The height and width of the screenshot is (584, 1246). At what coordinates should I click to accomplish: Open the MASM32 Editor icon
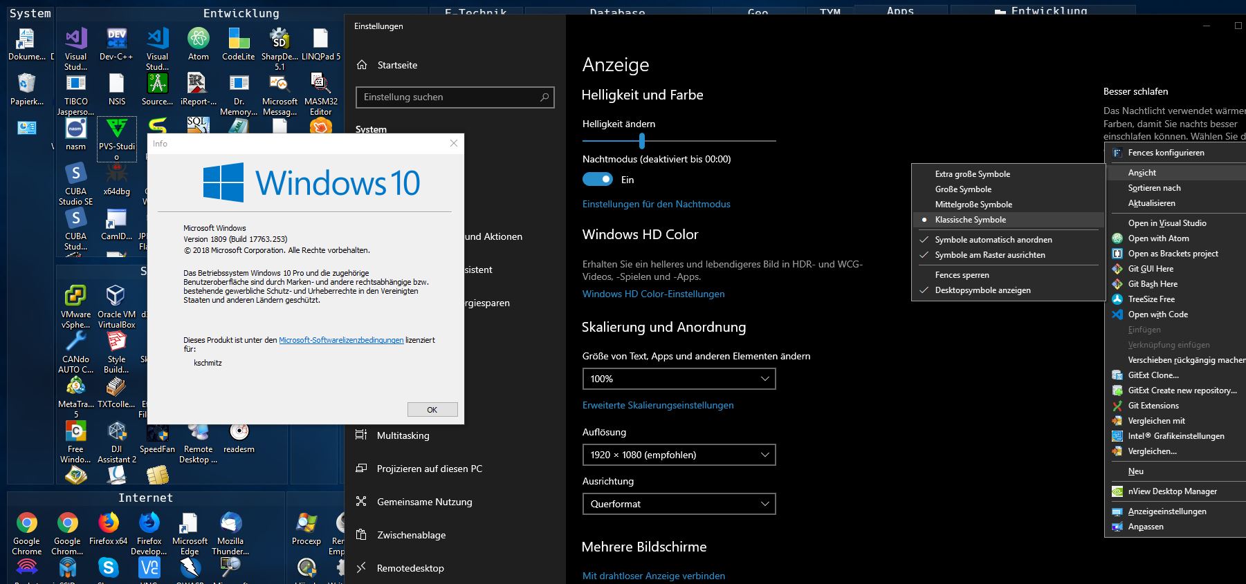tap(320, 94)
